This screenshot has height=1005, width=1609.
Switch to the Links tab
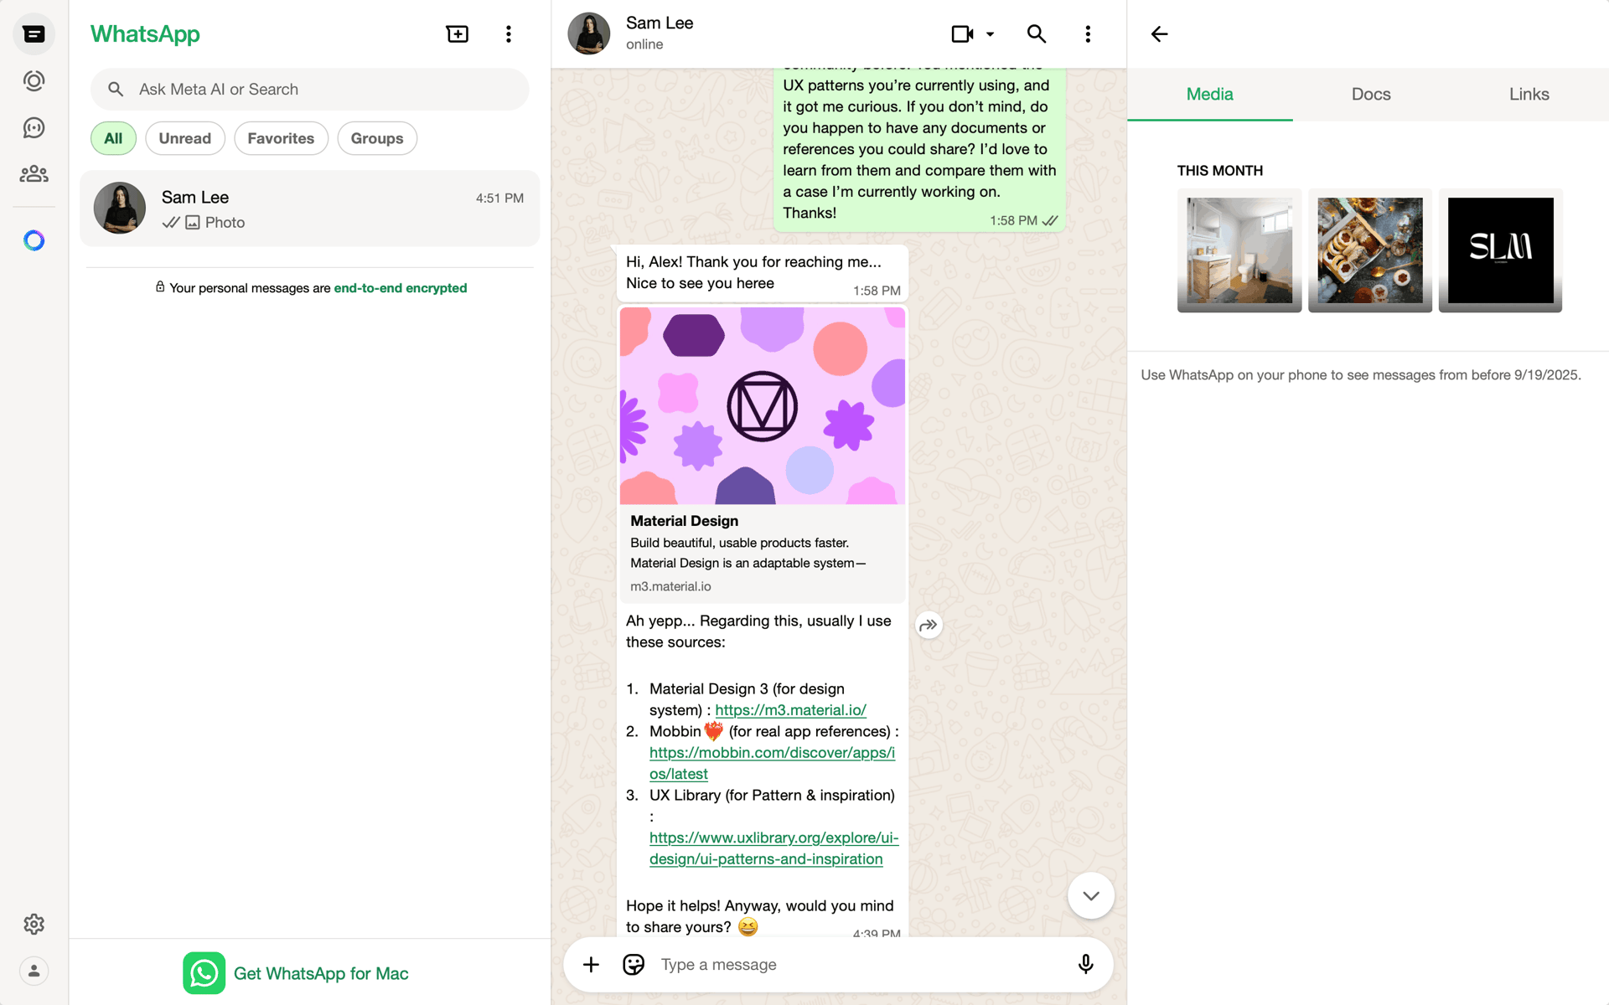click(1529, 95)
